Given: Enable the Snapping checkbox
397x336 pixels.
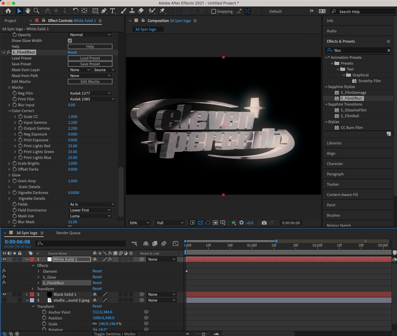Looking at the screenshot, I should click(x=213, y=11).
